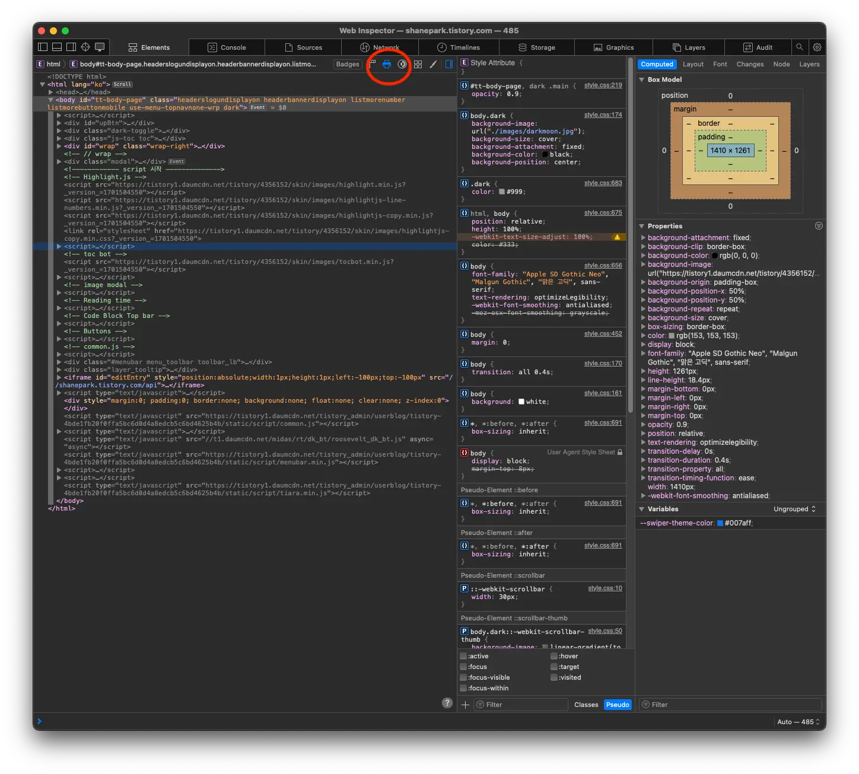This screenshot has width=859, height=774.
Task: Open style.css:219 source link
Action: coord(603,85)
